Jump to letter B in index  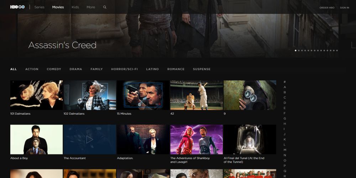coord(285,92)
